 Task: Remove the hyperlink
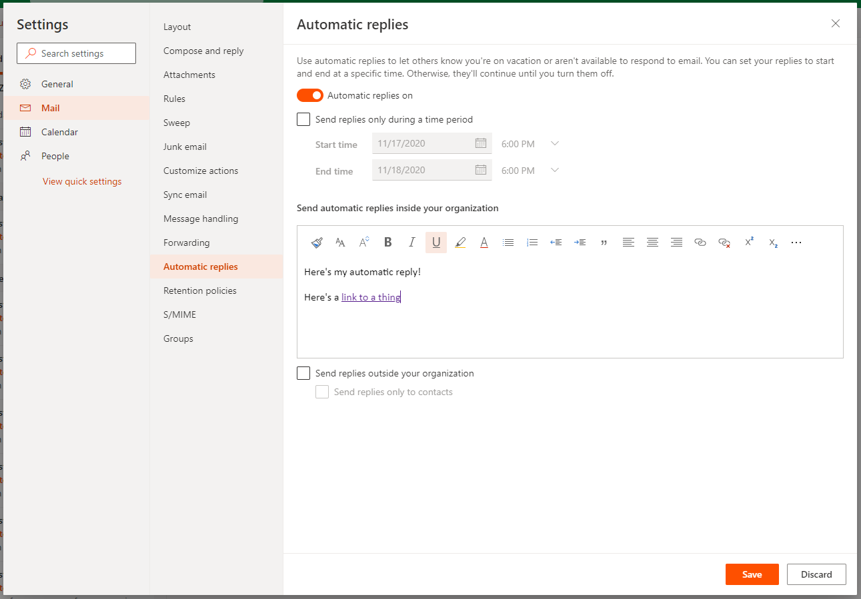pos(724,243)
